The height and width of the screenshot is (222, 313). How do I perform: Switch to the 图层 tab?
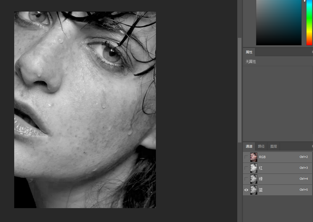click(x=273, y=146)
